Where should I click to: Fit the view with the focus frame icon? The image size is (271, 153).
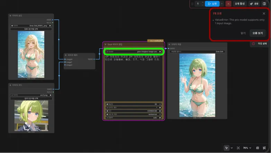click(238, 148)
